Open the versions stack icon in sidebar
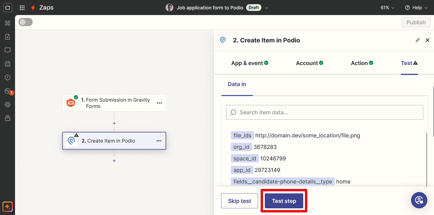Viewport: 434px width, 215px height. tap(8, 118)
